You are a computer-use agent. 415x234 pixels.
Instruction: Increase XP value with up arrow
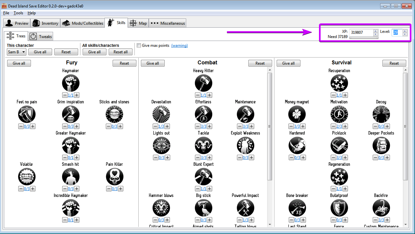(375, 31)
